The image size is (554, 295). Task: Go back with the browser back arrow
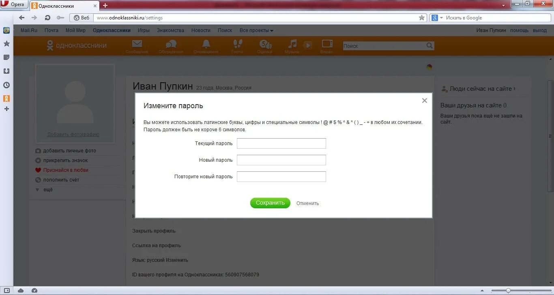click(x=22, y=18)
